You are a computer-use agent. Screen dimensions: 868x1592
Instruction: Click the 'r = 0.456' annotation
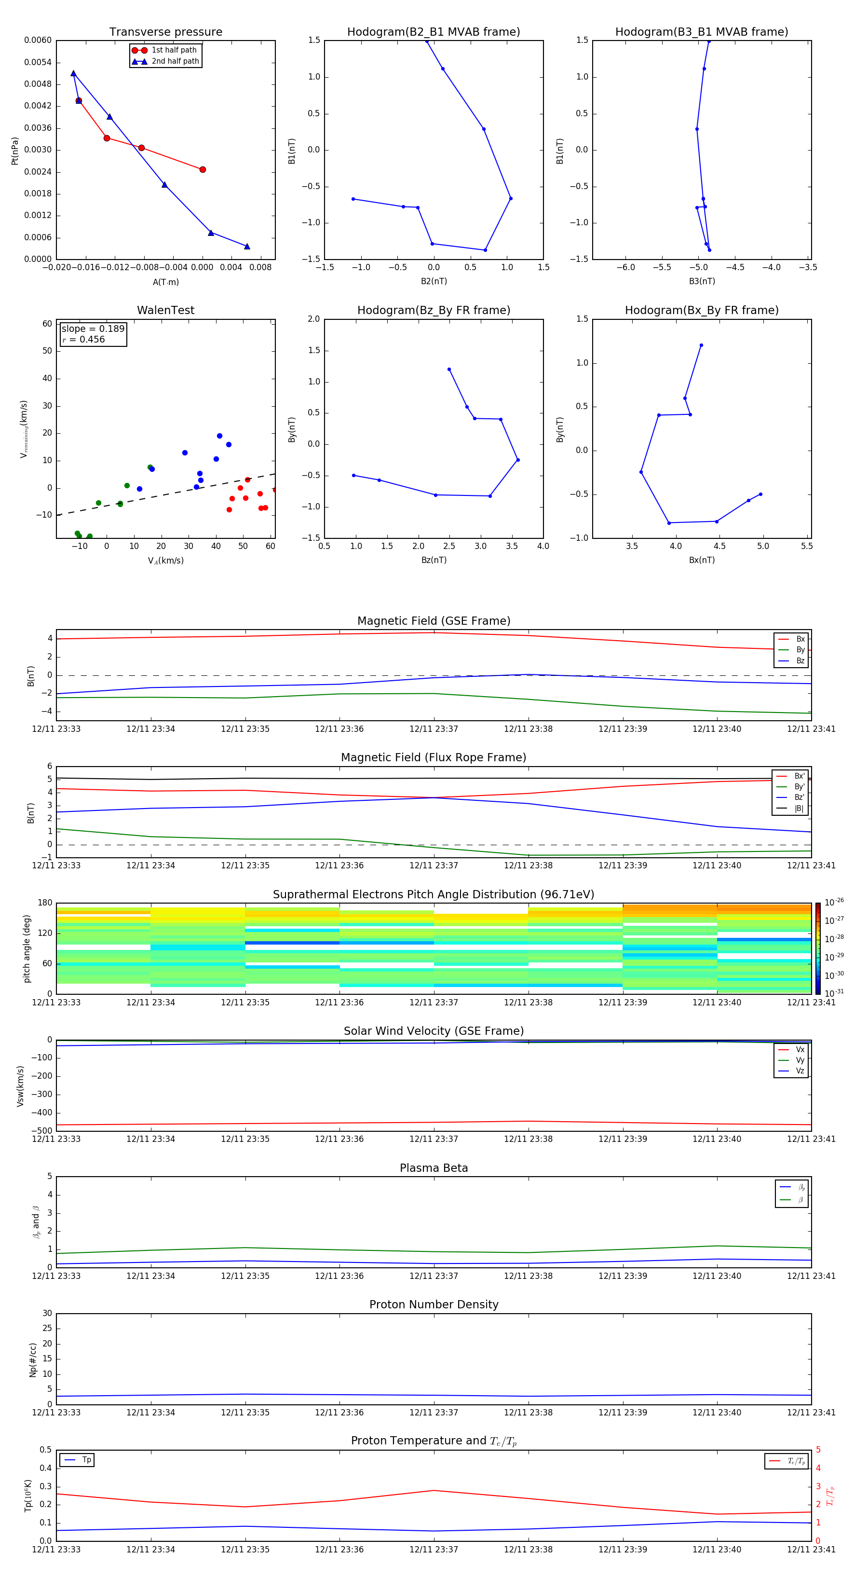pyautogui.click(x=83, y=339)
